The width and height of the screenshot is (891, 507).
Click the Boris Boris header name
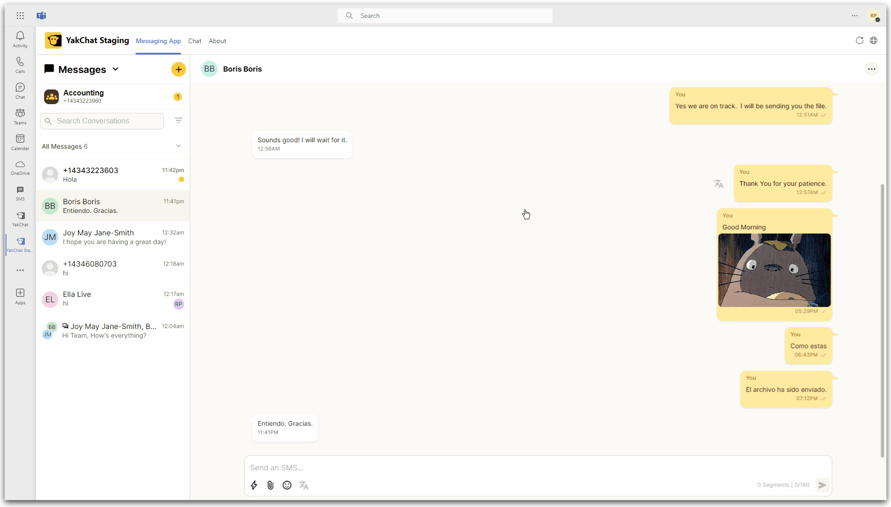[x=242, y=69]
